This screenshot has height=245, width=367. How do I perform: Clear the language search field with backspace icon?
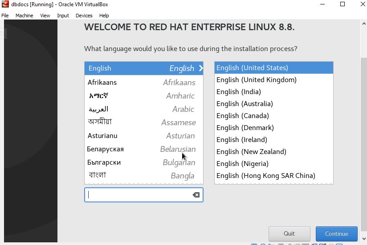pos(196,195)
